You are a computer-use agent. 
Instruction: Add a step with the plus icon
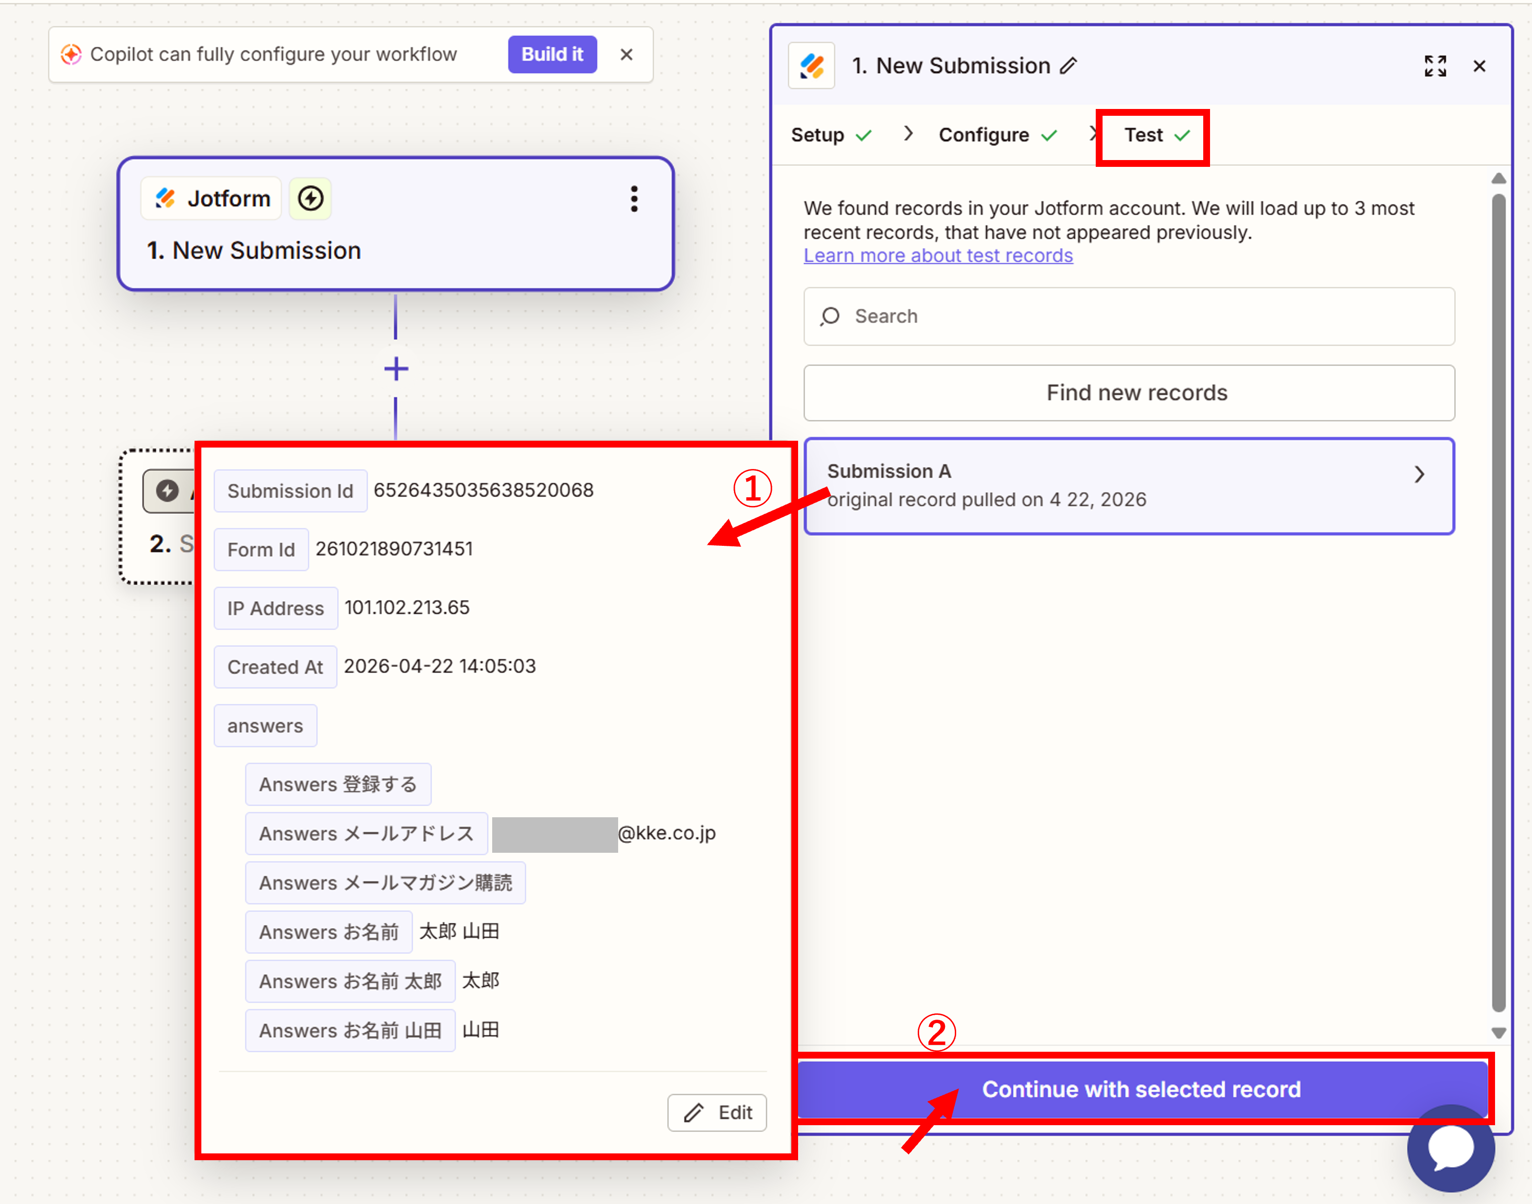[396, 369]
